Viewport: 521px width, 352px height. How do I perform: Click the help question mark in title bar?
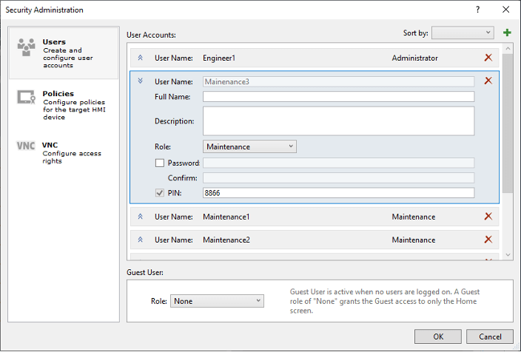[478, 10]
